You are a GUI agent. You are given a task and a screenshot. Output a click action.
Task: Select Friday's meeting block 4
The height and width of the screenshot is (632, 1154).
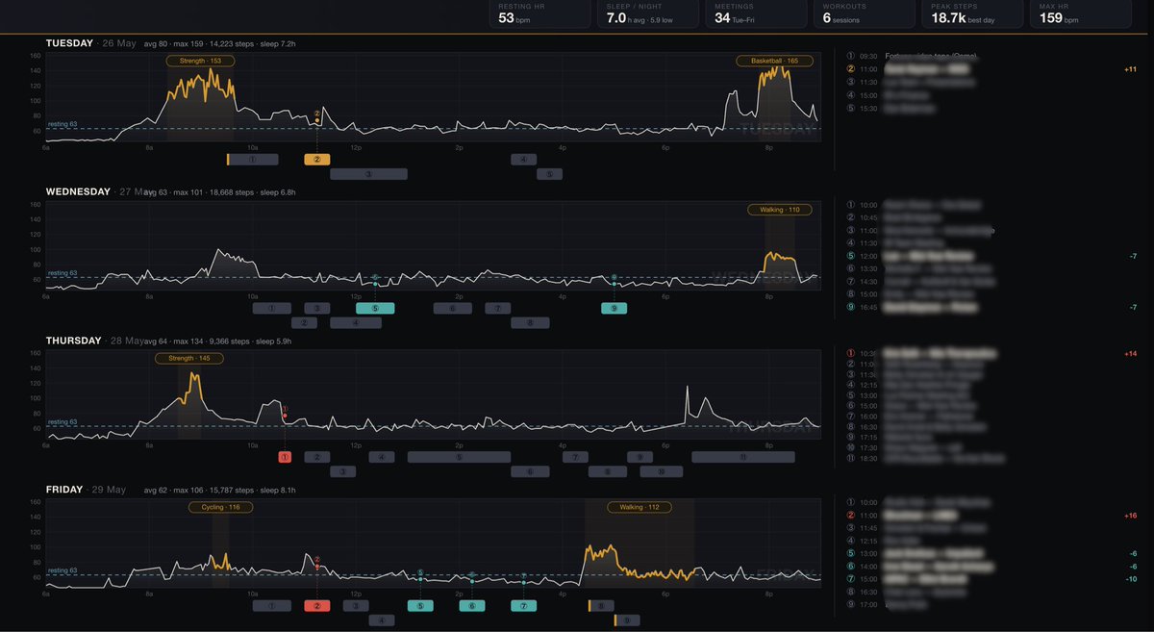click(381, 620)
